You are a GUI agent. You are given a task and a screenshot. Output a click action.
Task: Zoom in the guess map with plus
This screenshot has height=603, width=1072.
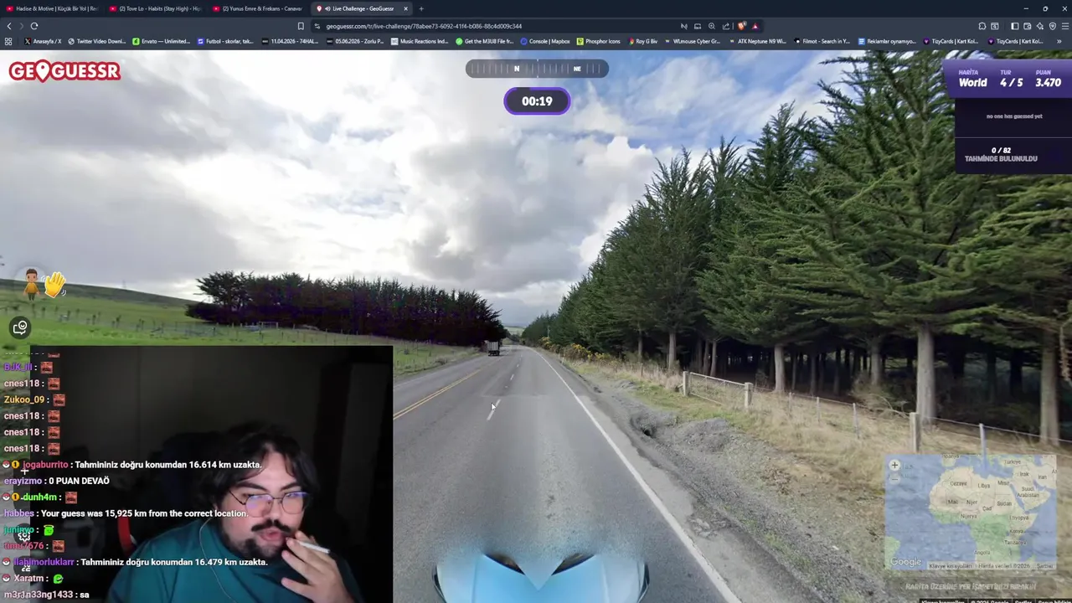tap(894, 465)
